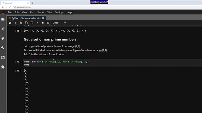This screenshot has width=202, height=113.
Task: Open the File menu
Action: pyautogui.click(x=10, y=12)
